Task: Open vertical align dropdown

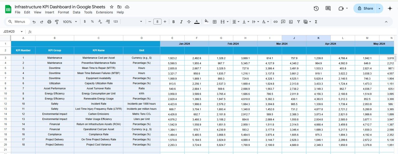Action: (x=245, y=22)
